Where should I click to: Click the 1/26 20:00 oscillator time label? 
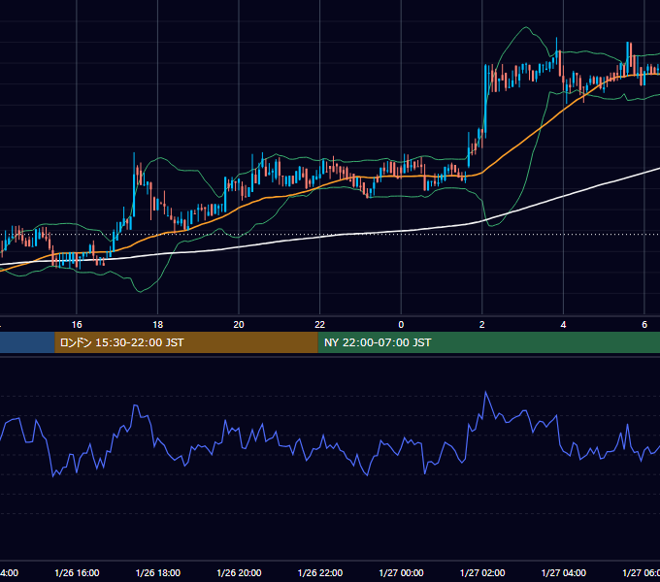click(239, 572)
